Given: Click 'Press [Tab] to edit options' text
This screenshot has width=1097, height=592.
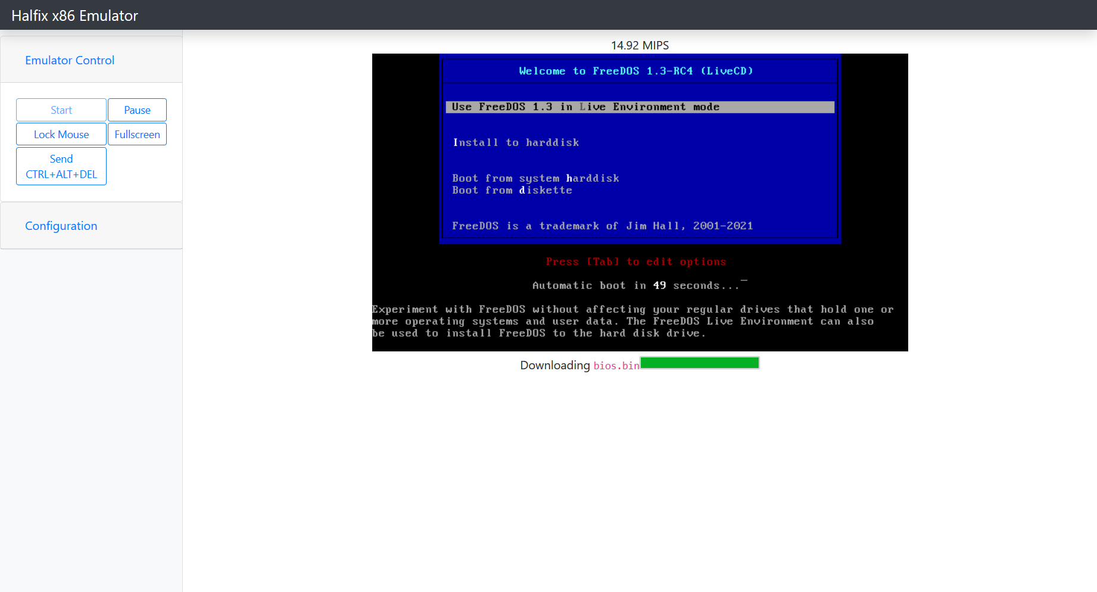Looking at the screenshot, I should 636,262.
